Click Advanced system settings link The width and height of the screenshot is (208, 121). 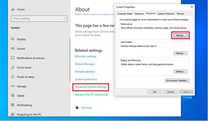click(91, 87)
